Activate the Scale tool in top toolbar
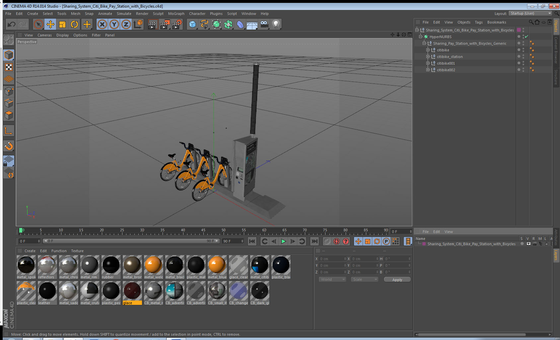The image size is (560, 340). tap(62, 24)
